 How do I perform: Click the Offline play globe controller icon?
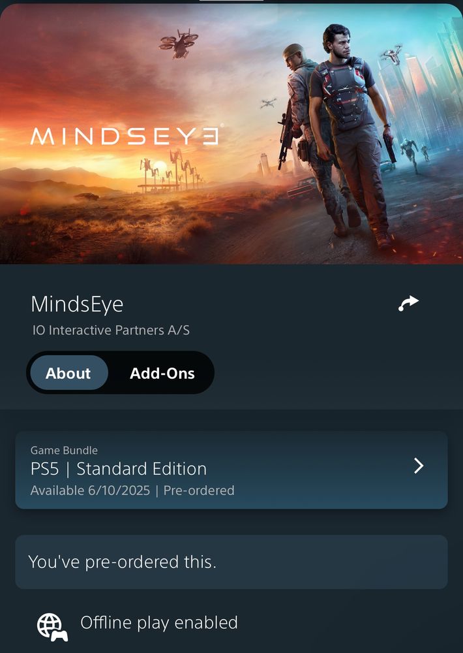click(52, 627)
